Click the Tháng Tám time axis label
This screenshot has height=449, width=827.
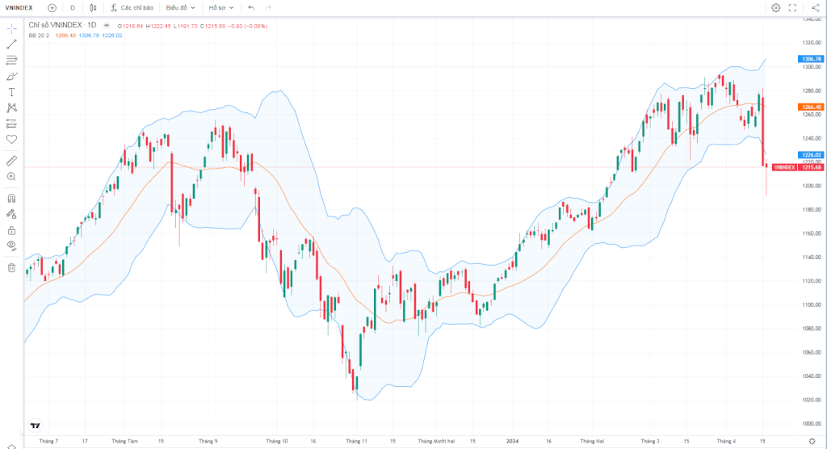124,441
